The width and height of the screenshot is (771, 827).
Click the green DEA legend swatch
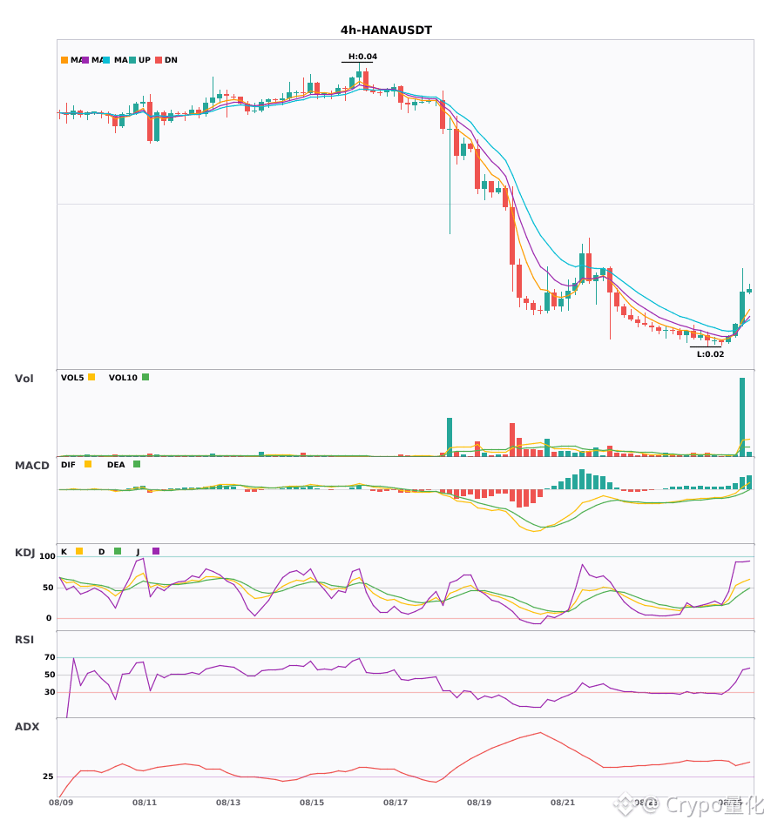[x=137, y=464]
